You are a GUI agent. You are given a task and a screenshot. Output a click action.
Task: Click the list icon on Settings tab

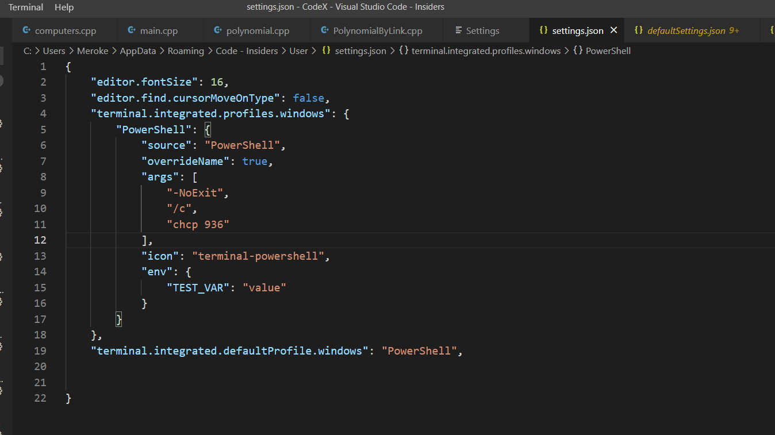point(458,30)
